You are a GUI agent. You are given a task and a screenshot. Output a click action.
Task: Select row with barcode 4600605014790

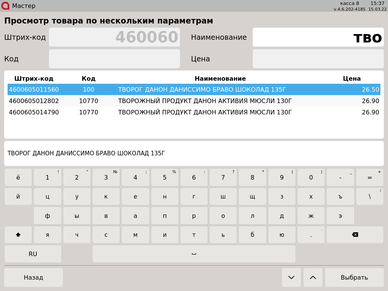[x=194, y=113]
